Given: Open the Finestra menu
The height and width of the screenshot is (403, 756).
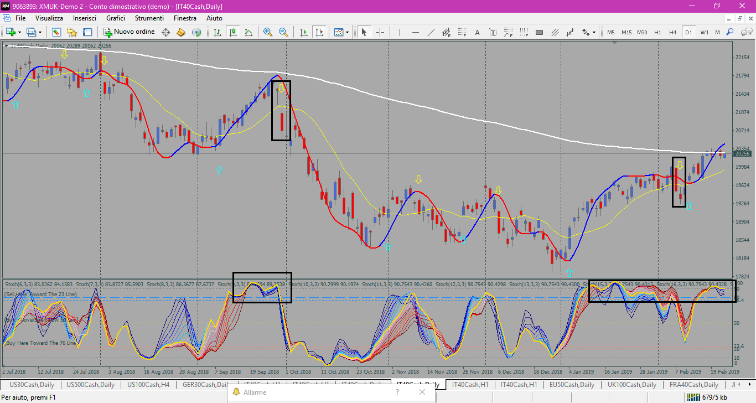Looking at the screenshot, I should (185, 18).
